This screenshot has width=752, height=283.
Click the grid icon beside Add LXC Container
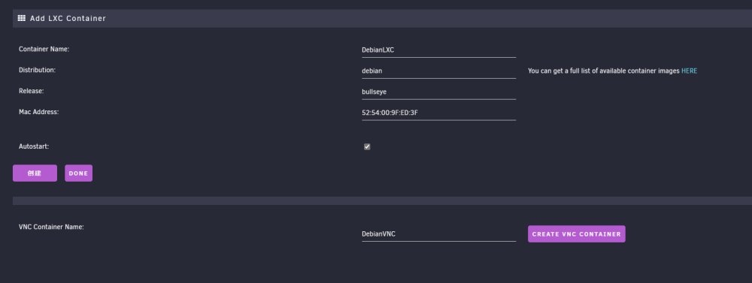22,18
